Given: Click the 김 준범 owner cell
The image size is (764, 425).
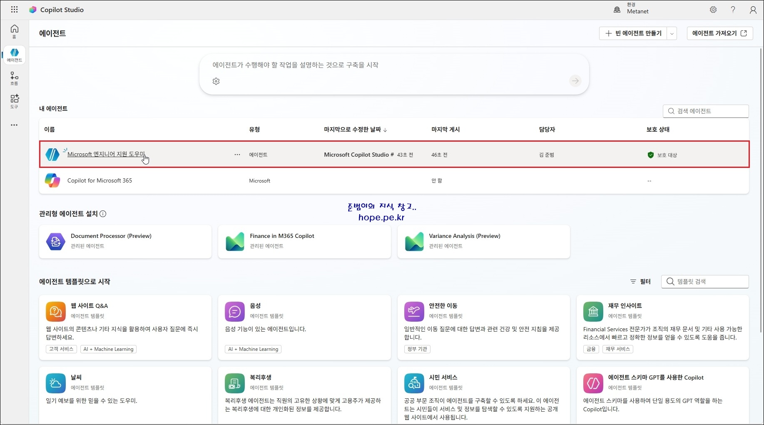Looking at the screenshot, I should (x=547, y=155).
